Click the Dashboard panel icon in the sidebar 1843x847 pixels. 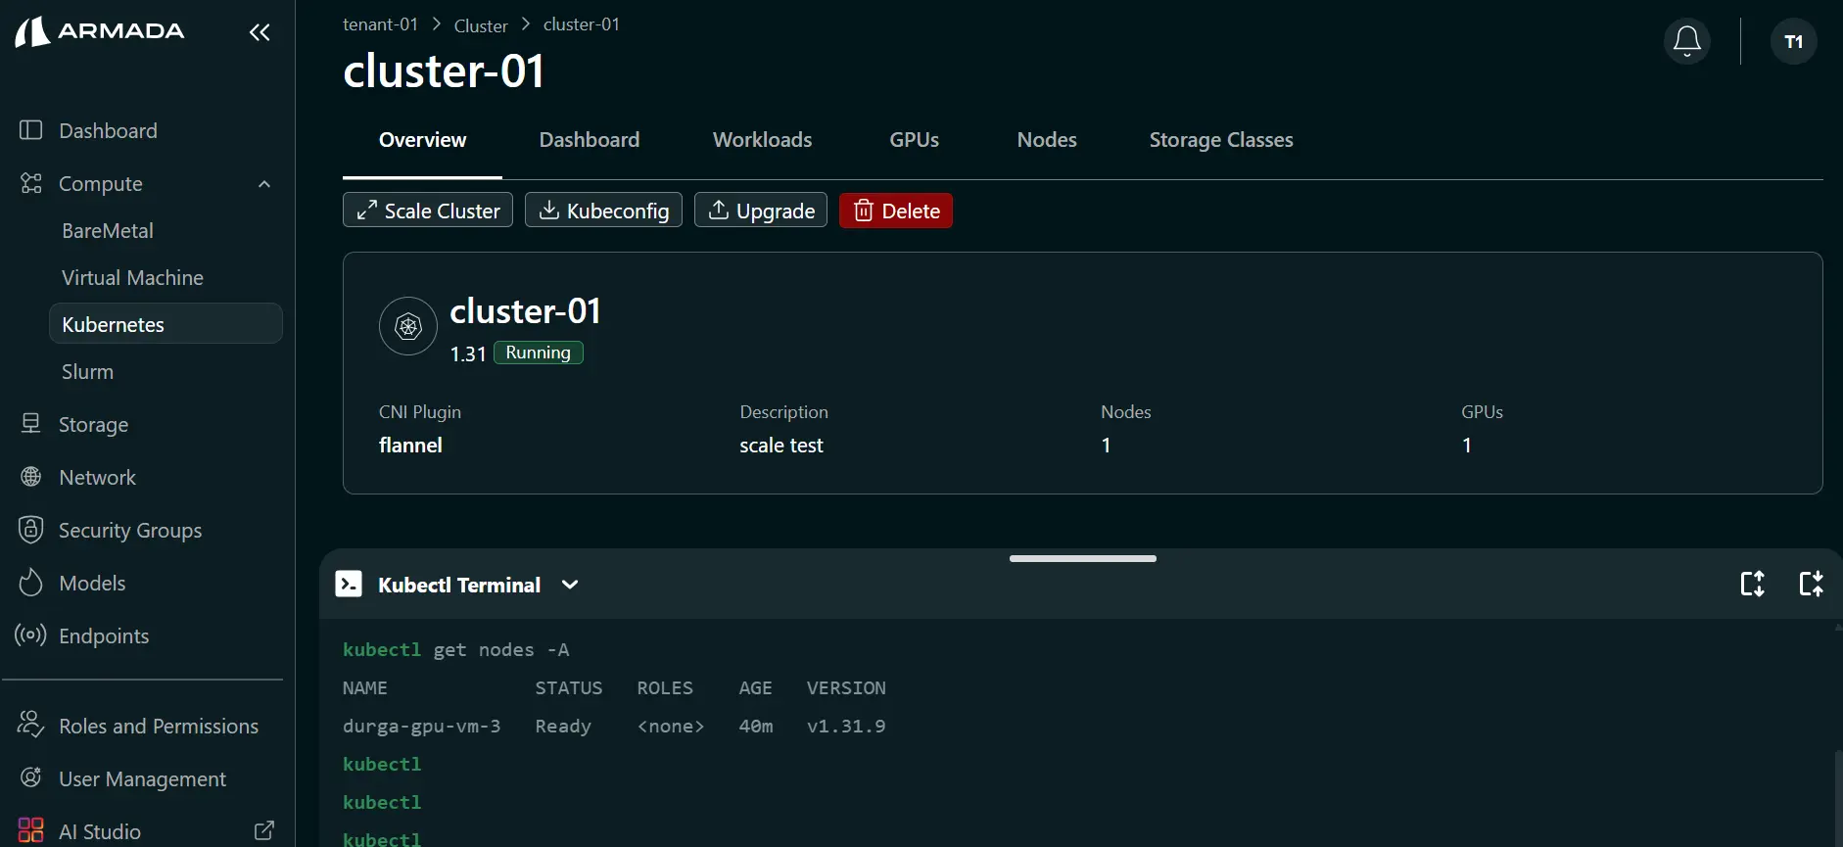coord(31,130)
